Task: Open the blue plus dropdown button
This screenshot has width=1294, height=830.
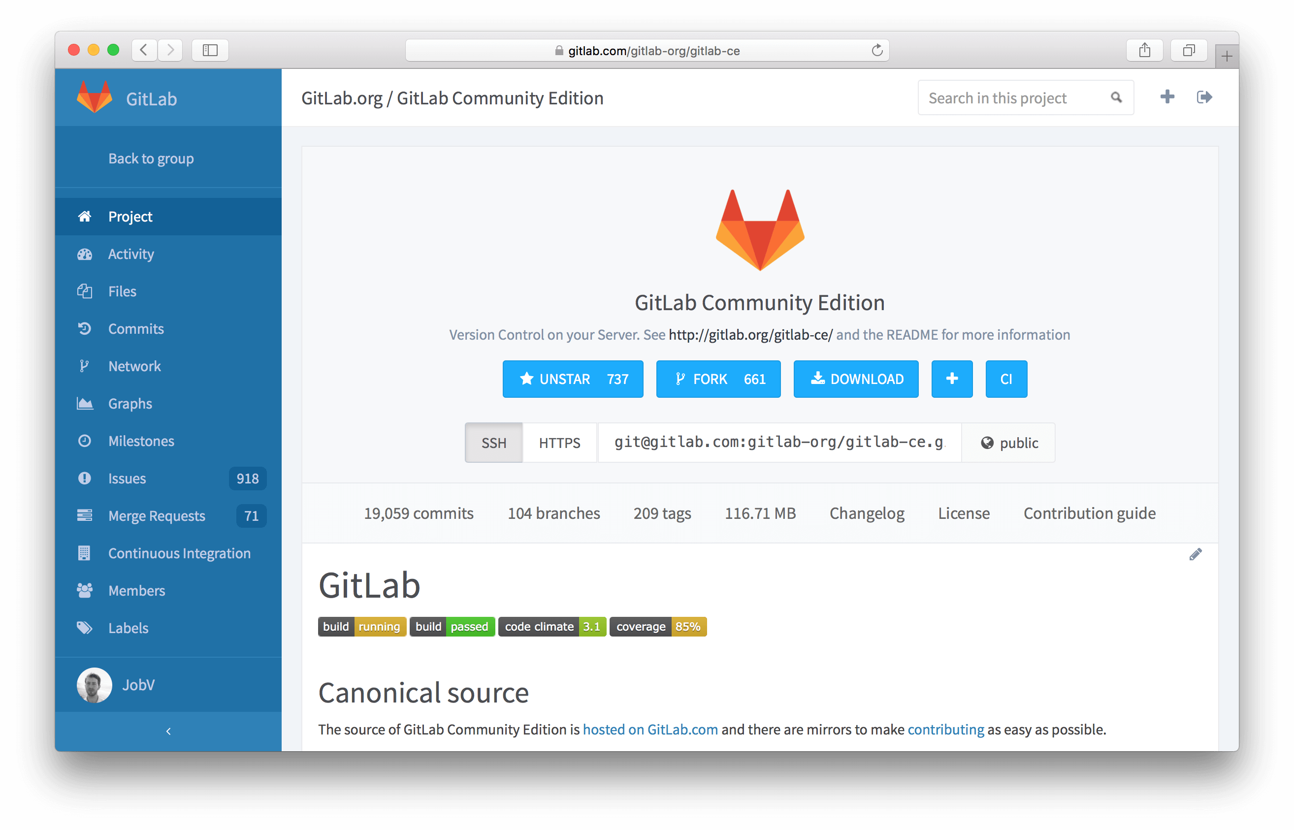Action: coord(952,379)
